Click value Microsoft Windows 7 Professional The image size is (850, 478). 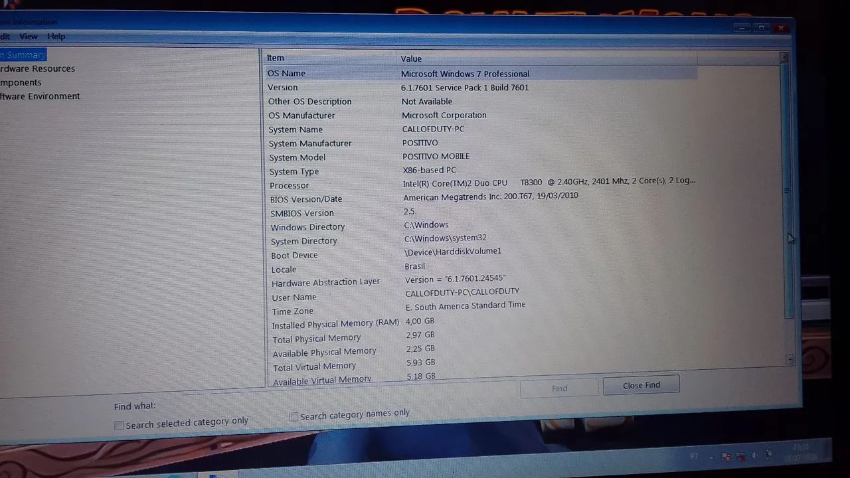click(465, 74)
